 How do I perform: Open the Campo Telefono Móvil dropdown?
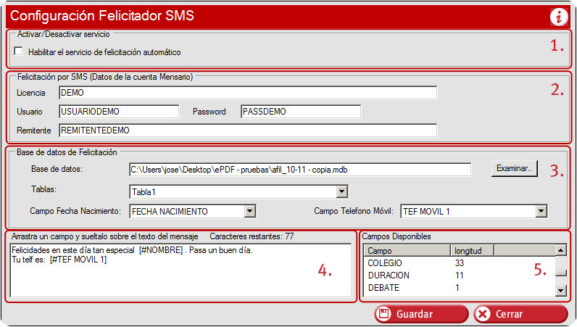pos(541,211)
